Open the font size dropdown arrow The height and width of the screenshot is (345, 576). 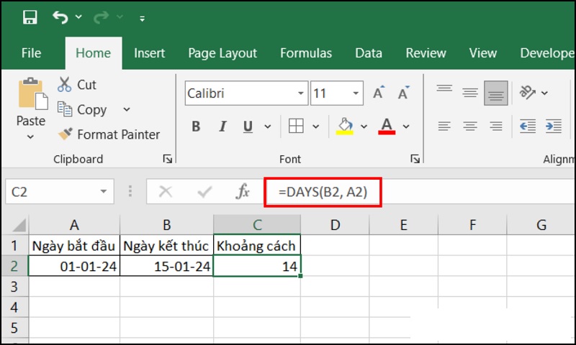[356, 93]
